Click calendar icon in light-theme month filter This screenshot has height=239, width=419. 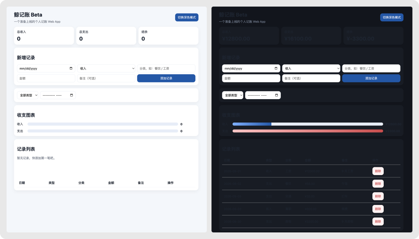coord(71,95)
